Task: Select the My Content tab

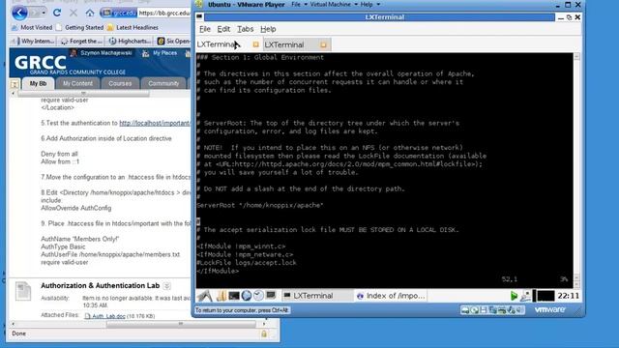Action: click(77, 83)
